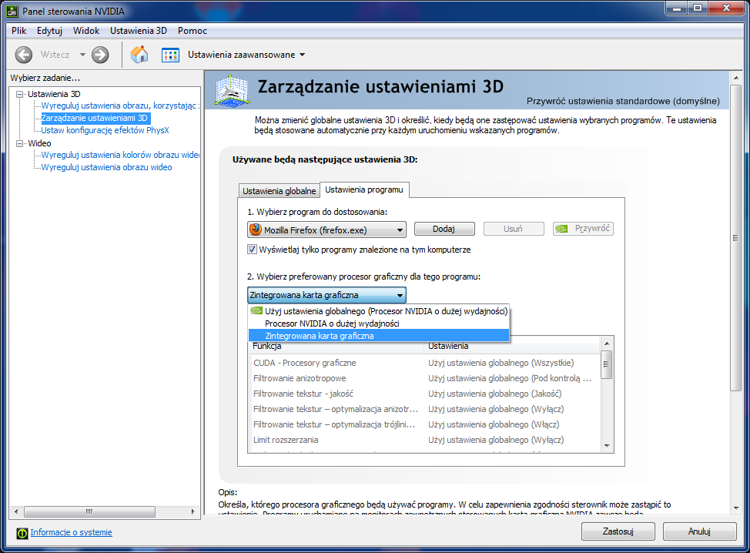750x553 pixels.
Task: Select 'Limit rozszerzania' row
Action: [424, 440]
